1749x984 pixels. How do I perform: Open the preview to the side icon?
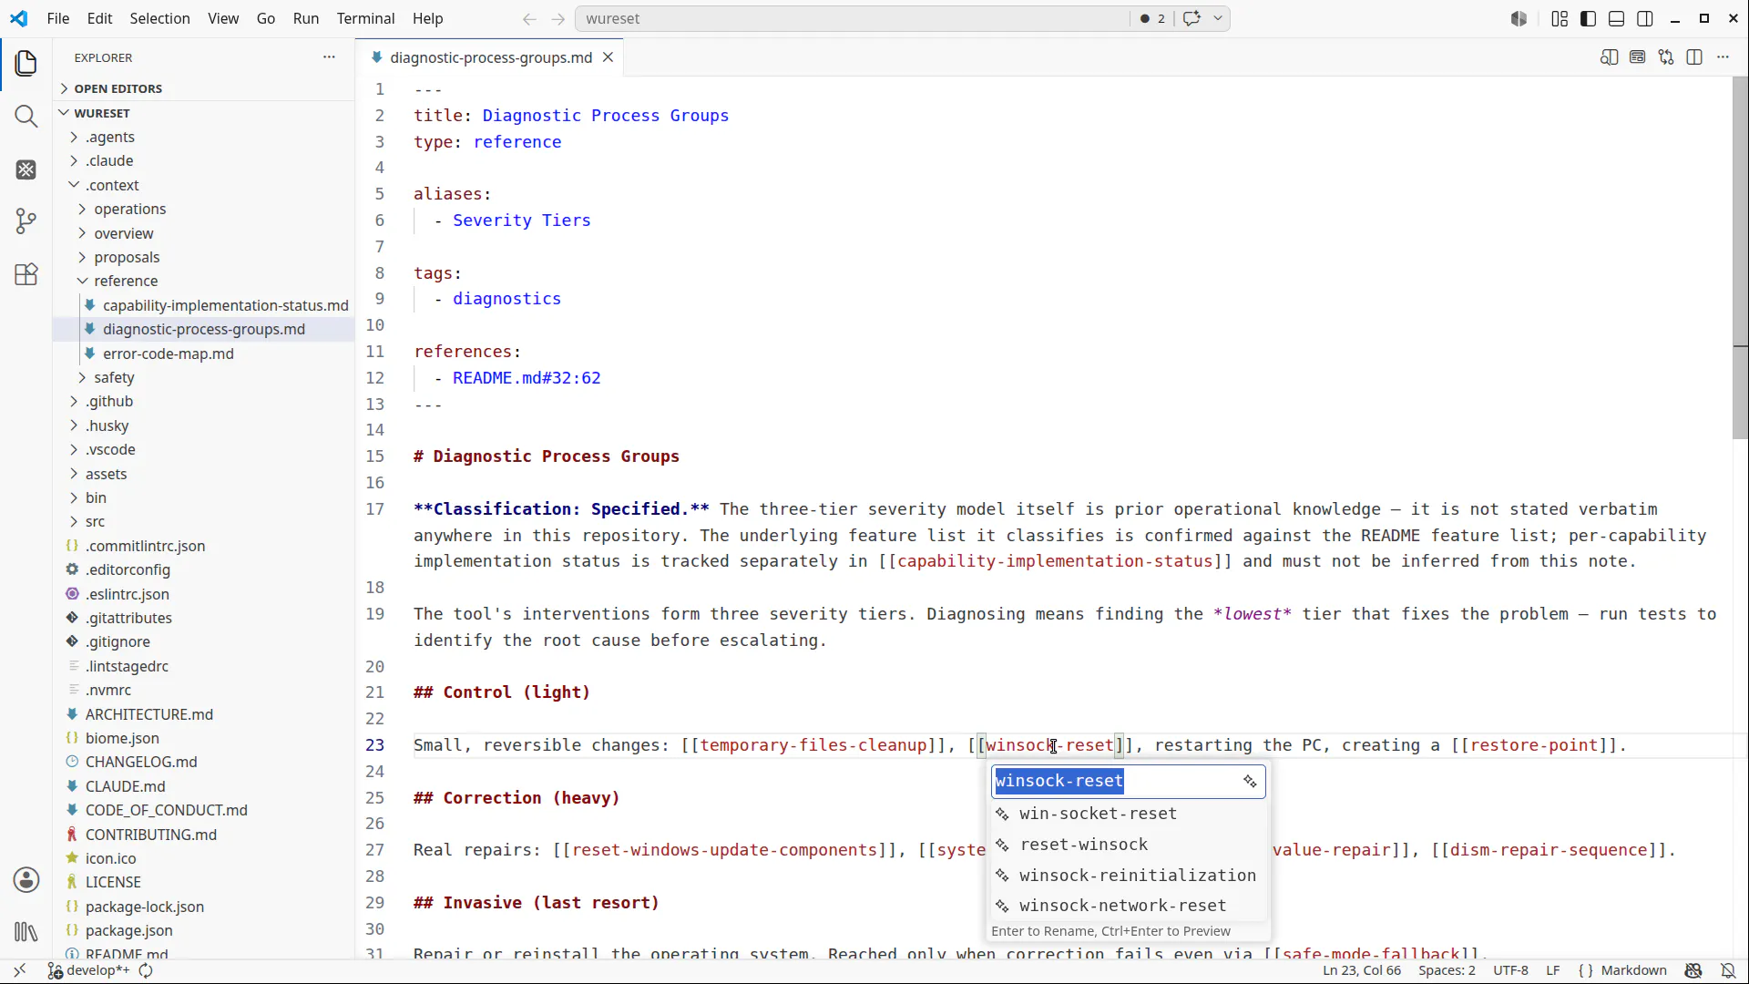(x=1609, y=57)
